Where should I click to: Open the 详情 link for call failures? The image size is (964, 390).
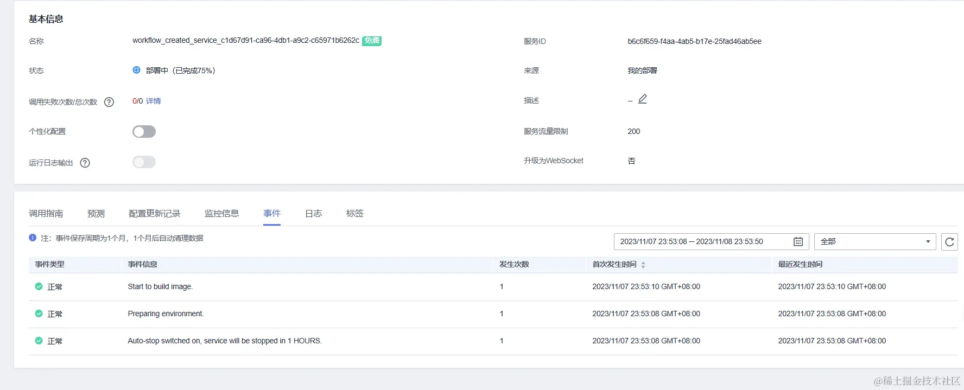click(x=154, y=101)
